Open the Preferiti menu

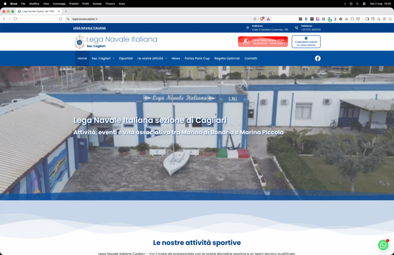pyautogui.click(x=74, y=4)
